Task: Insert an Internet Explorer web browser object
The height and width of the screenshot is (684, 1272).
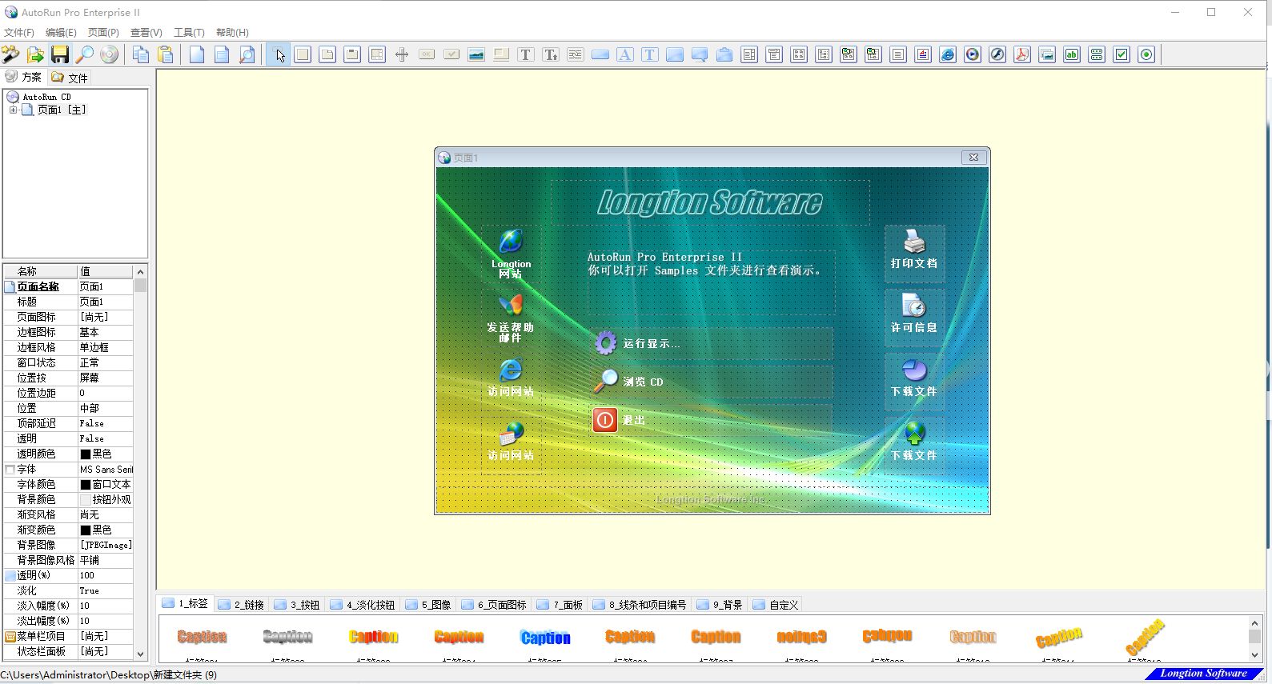Action: (x=948, y=54)
